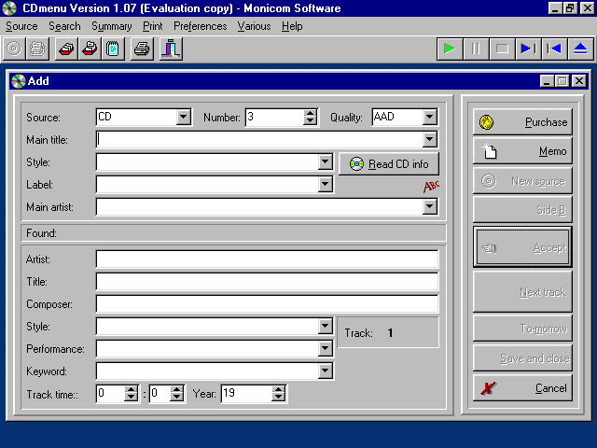Viewport: 597px width, 448px height.
Task: Click the Artist text field
Action: [x=267, y=259]
